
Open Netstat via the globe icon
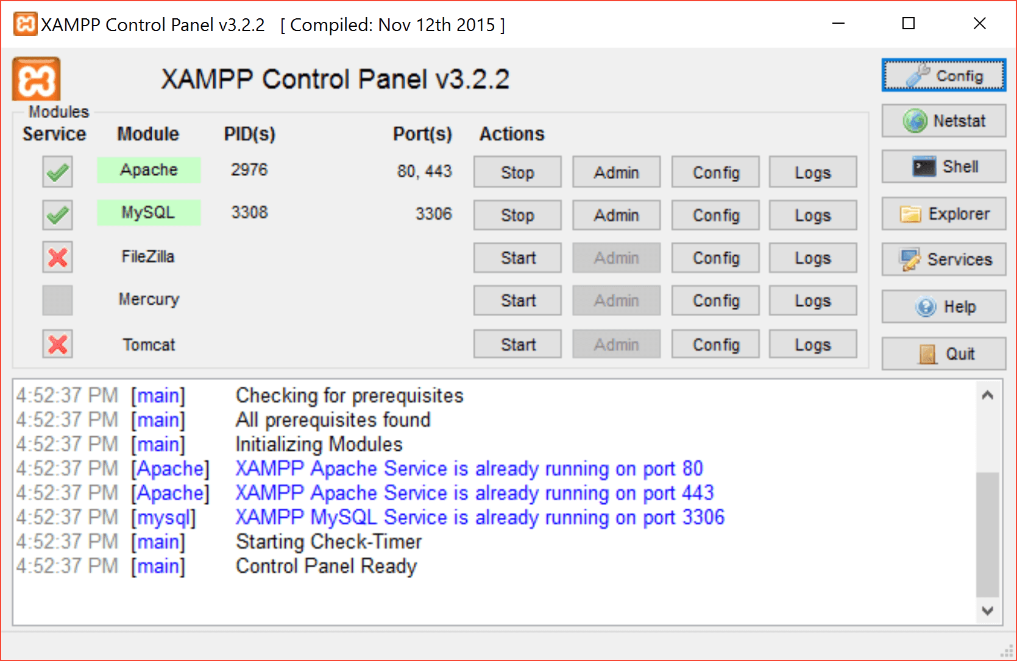(943, 121)
